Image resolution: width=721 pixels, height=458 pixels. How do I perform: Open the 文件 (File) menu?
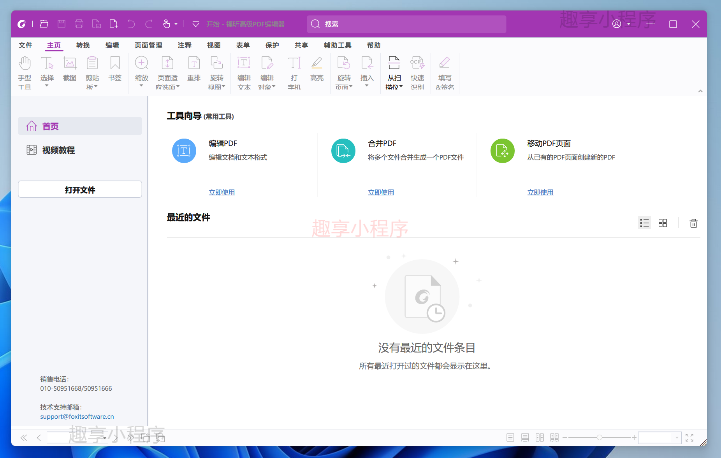[25, 45]
